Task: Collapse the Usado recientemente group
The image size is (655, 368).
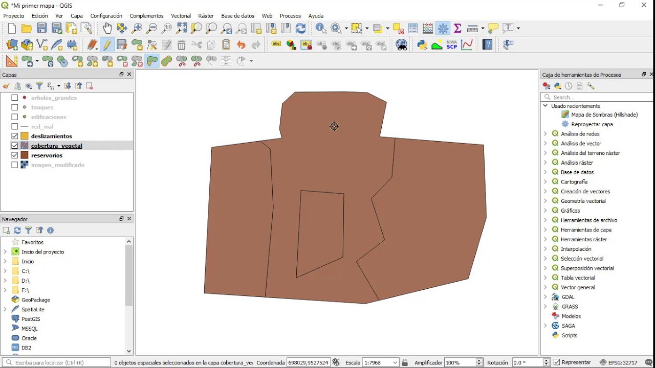Action: point(545,106)
